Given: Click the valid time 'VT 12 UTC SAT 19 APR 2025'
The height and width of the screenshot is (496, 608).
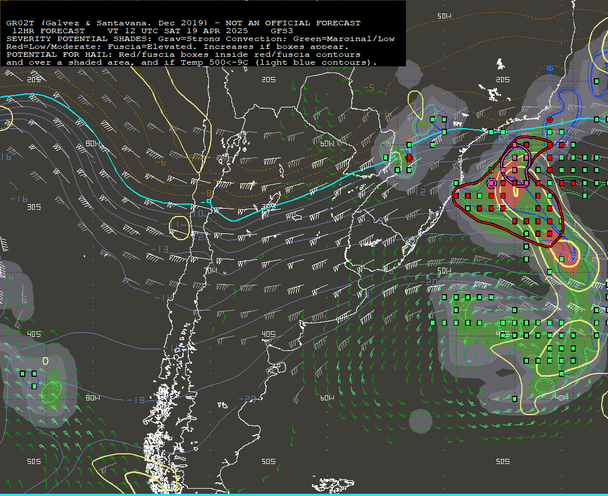Looking at the screenshot, I should [x=177, y=31].
